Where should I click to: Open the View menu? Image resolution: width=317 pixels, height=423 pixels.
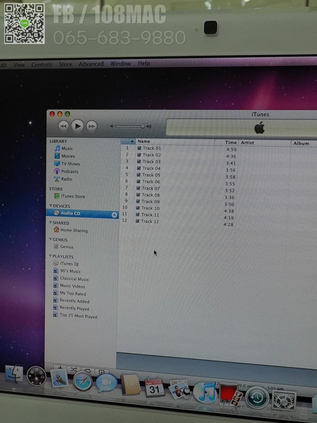tap(19, 65)
